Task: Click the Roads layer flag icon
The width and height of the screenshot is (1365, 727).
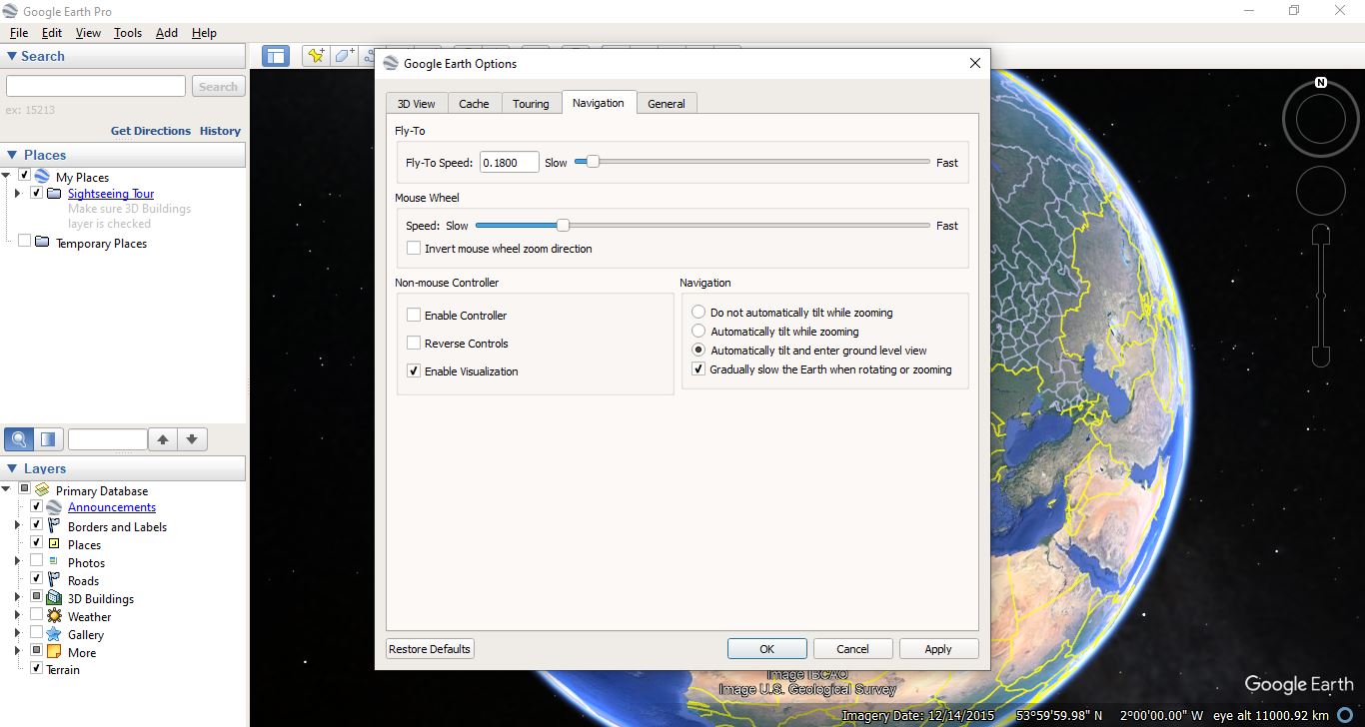Action: [x=54, y=580]
